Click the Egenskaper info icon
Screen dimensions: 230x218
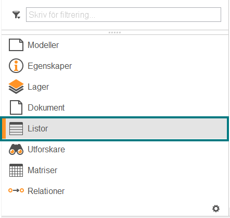16,66
